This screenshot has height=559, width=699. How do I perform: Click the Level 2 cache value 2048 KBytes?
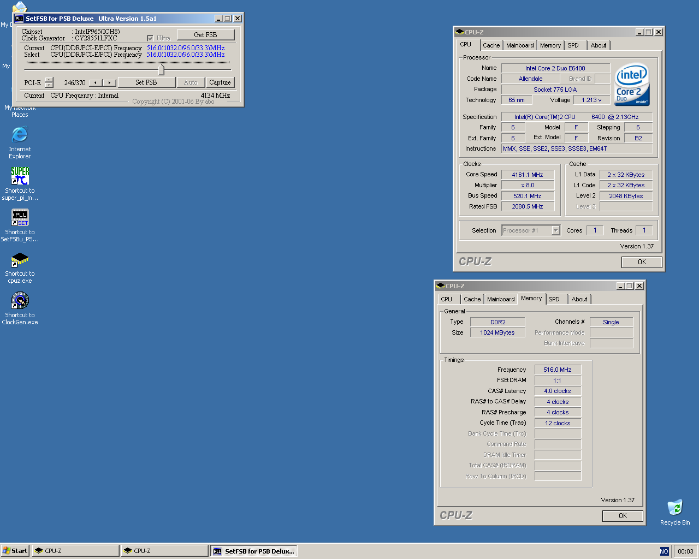pos(626,196)
